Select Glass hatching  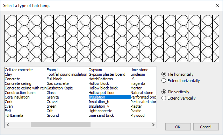coord(51,93)
